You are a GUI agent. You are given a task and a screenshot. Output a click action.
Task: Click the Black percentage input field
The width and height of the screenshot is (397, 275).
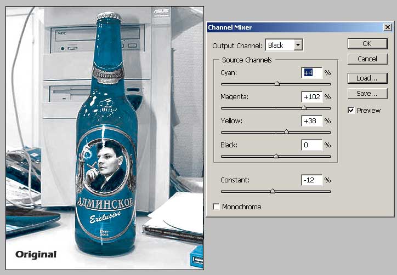(x=311, y=145)
